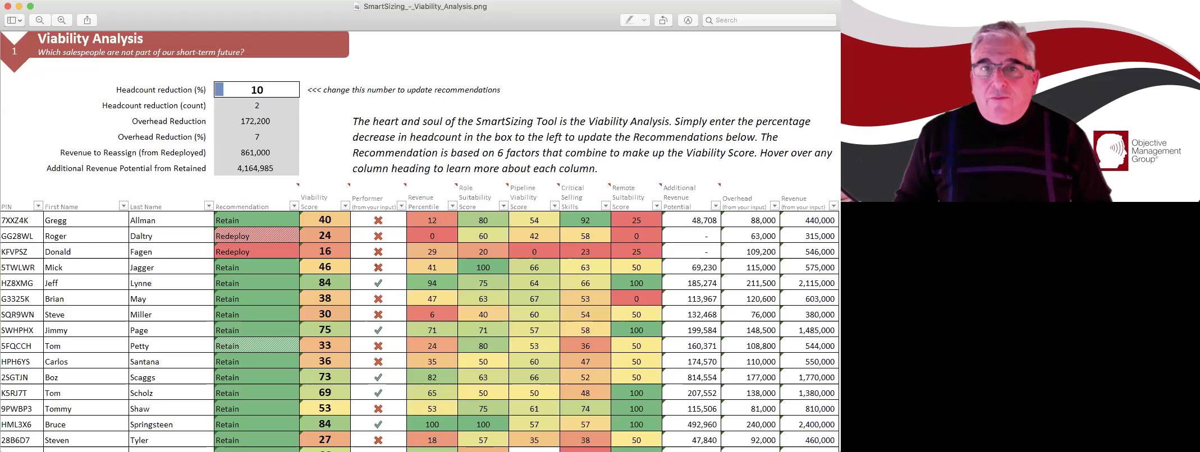The height and width of the screenshot is (452, 1200).
Task: Open the Overhead column filter dropdown
Action: [x=775, y=206]
